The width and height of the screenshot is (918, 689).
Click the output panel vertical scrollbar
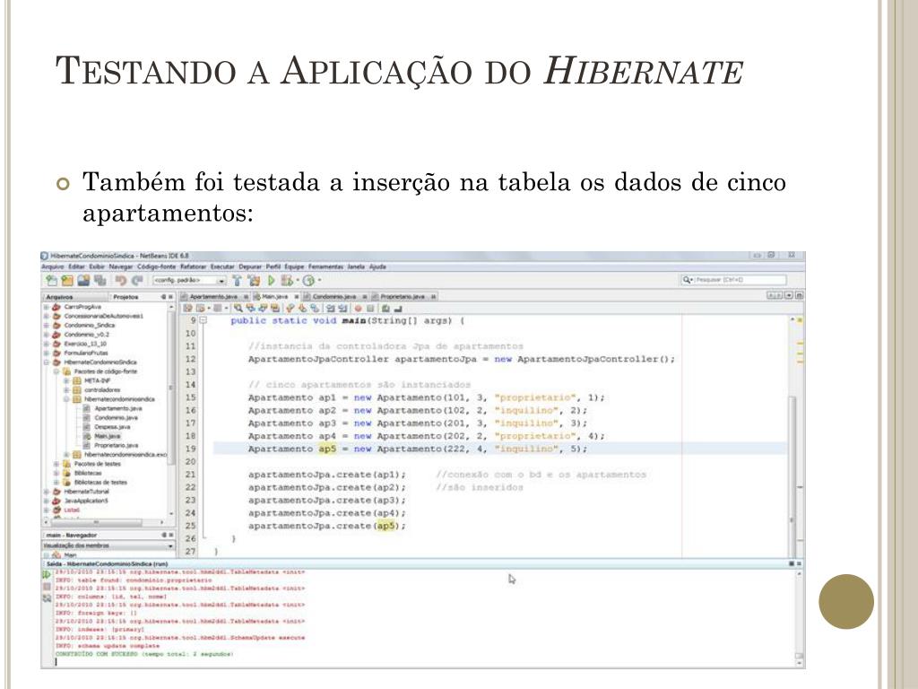[799, 617]
